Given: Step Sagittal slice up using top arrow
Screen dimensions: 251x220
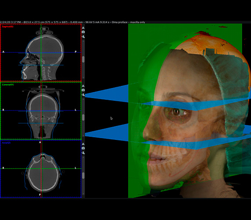Looking at the screenshot, I should [x=83, y=41].
